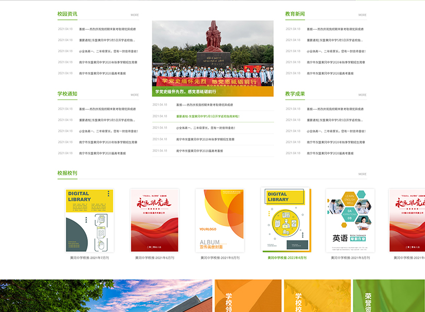Screen dimensions: 425x312
Task: Open banner caption 学党史缅怀先烈，感党恩砥砺前行
Action: pyautogui.click(x=186, y=92)
